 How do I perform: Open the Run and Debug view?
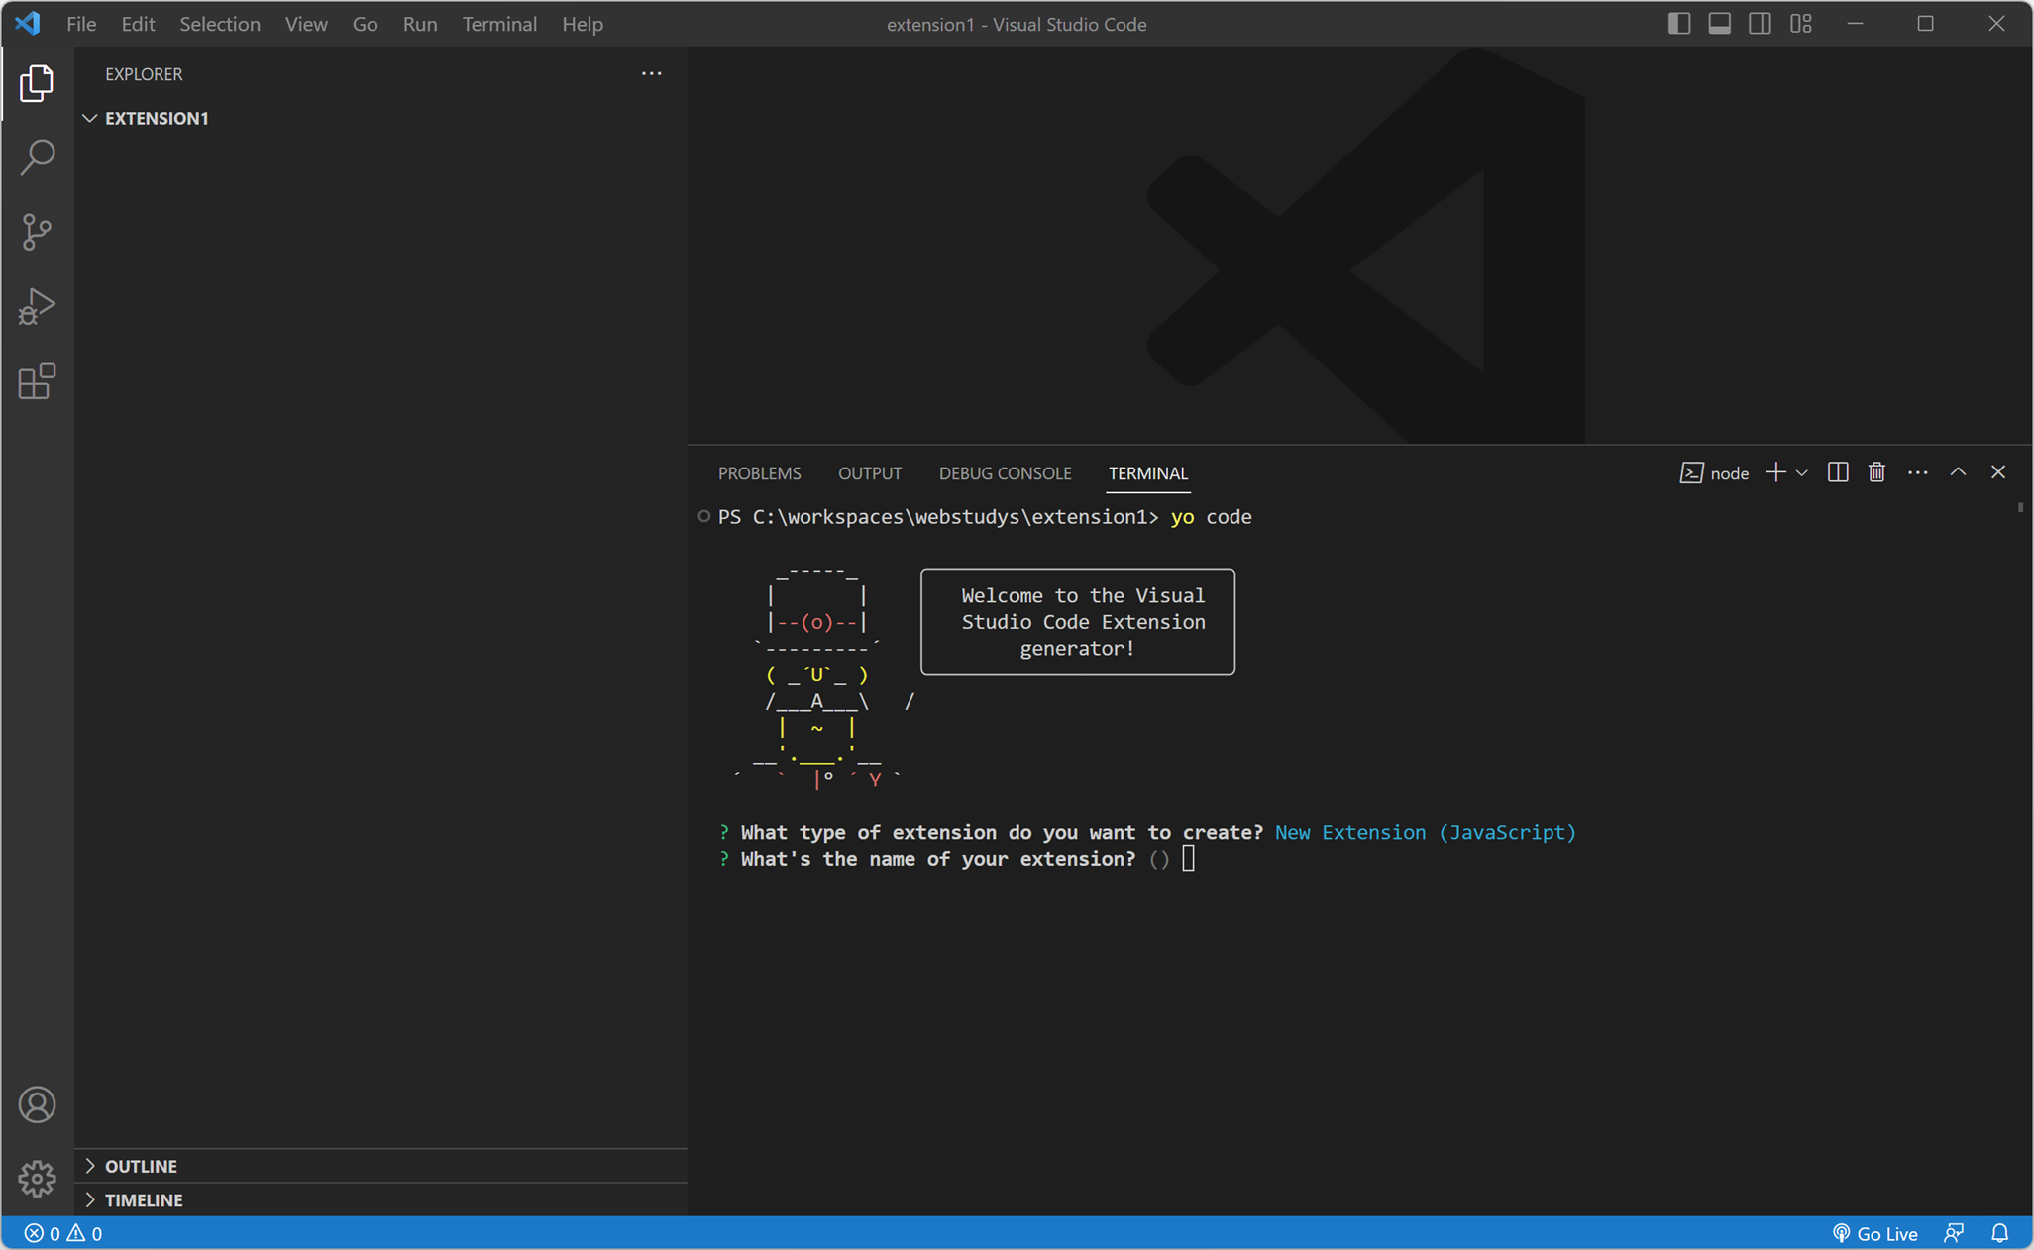click(x=37, y=306)
